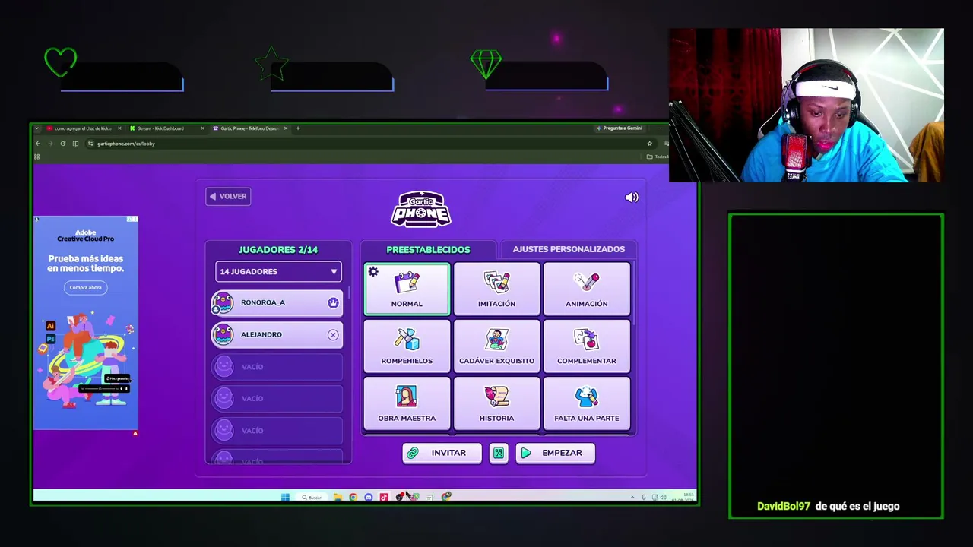
Task: Switch to the 'como agregar el chat de kick' tab
Action: [82, 128]
